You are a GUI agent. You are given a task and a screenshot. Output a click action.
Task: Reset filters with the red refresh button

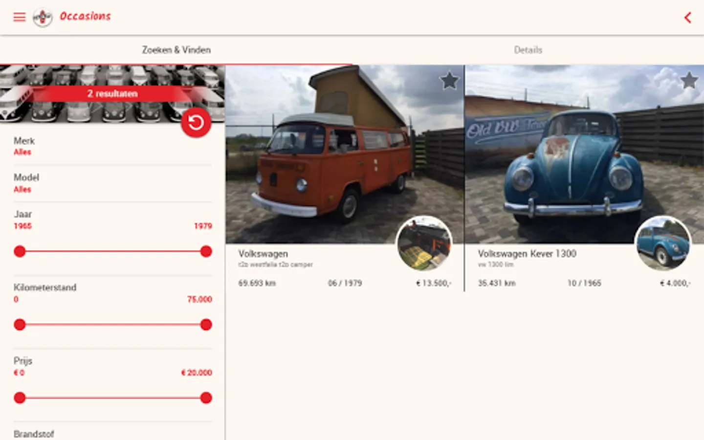point(196,122)
